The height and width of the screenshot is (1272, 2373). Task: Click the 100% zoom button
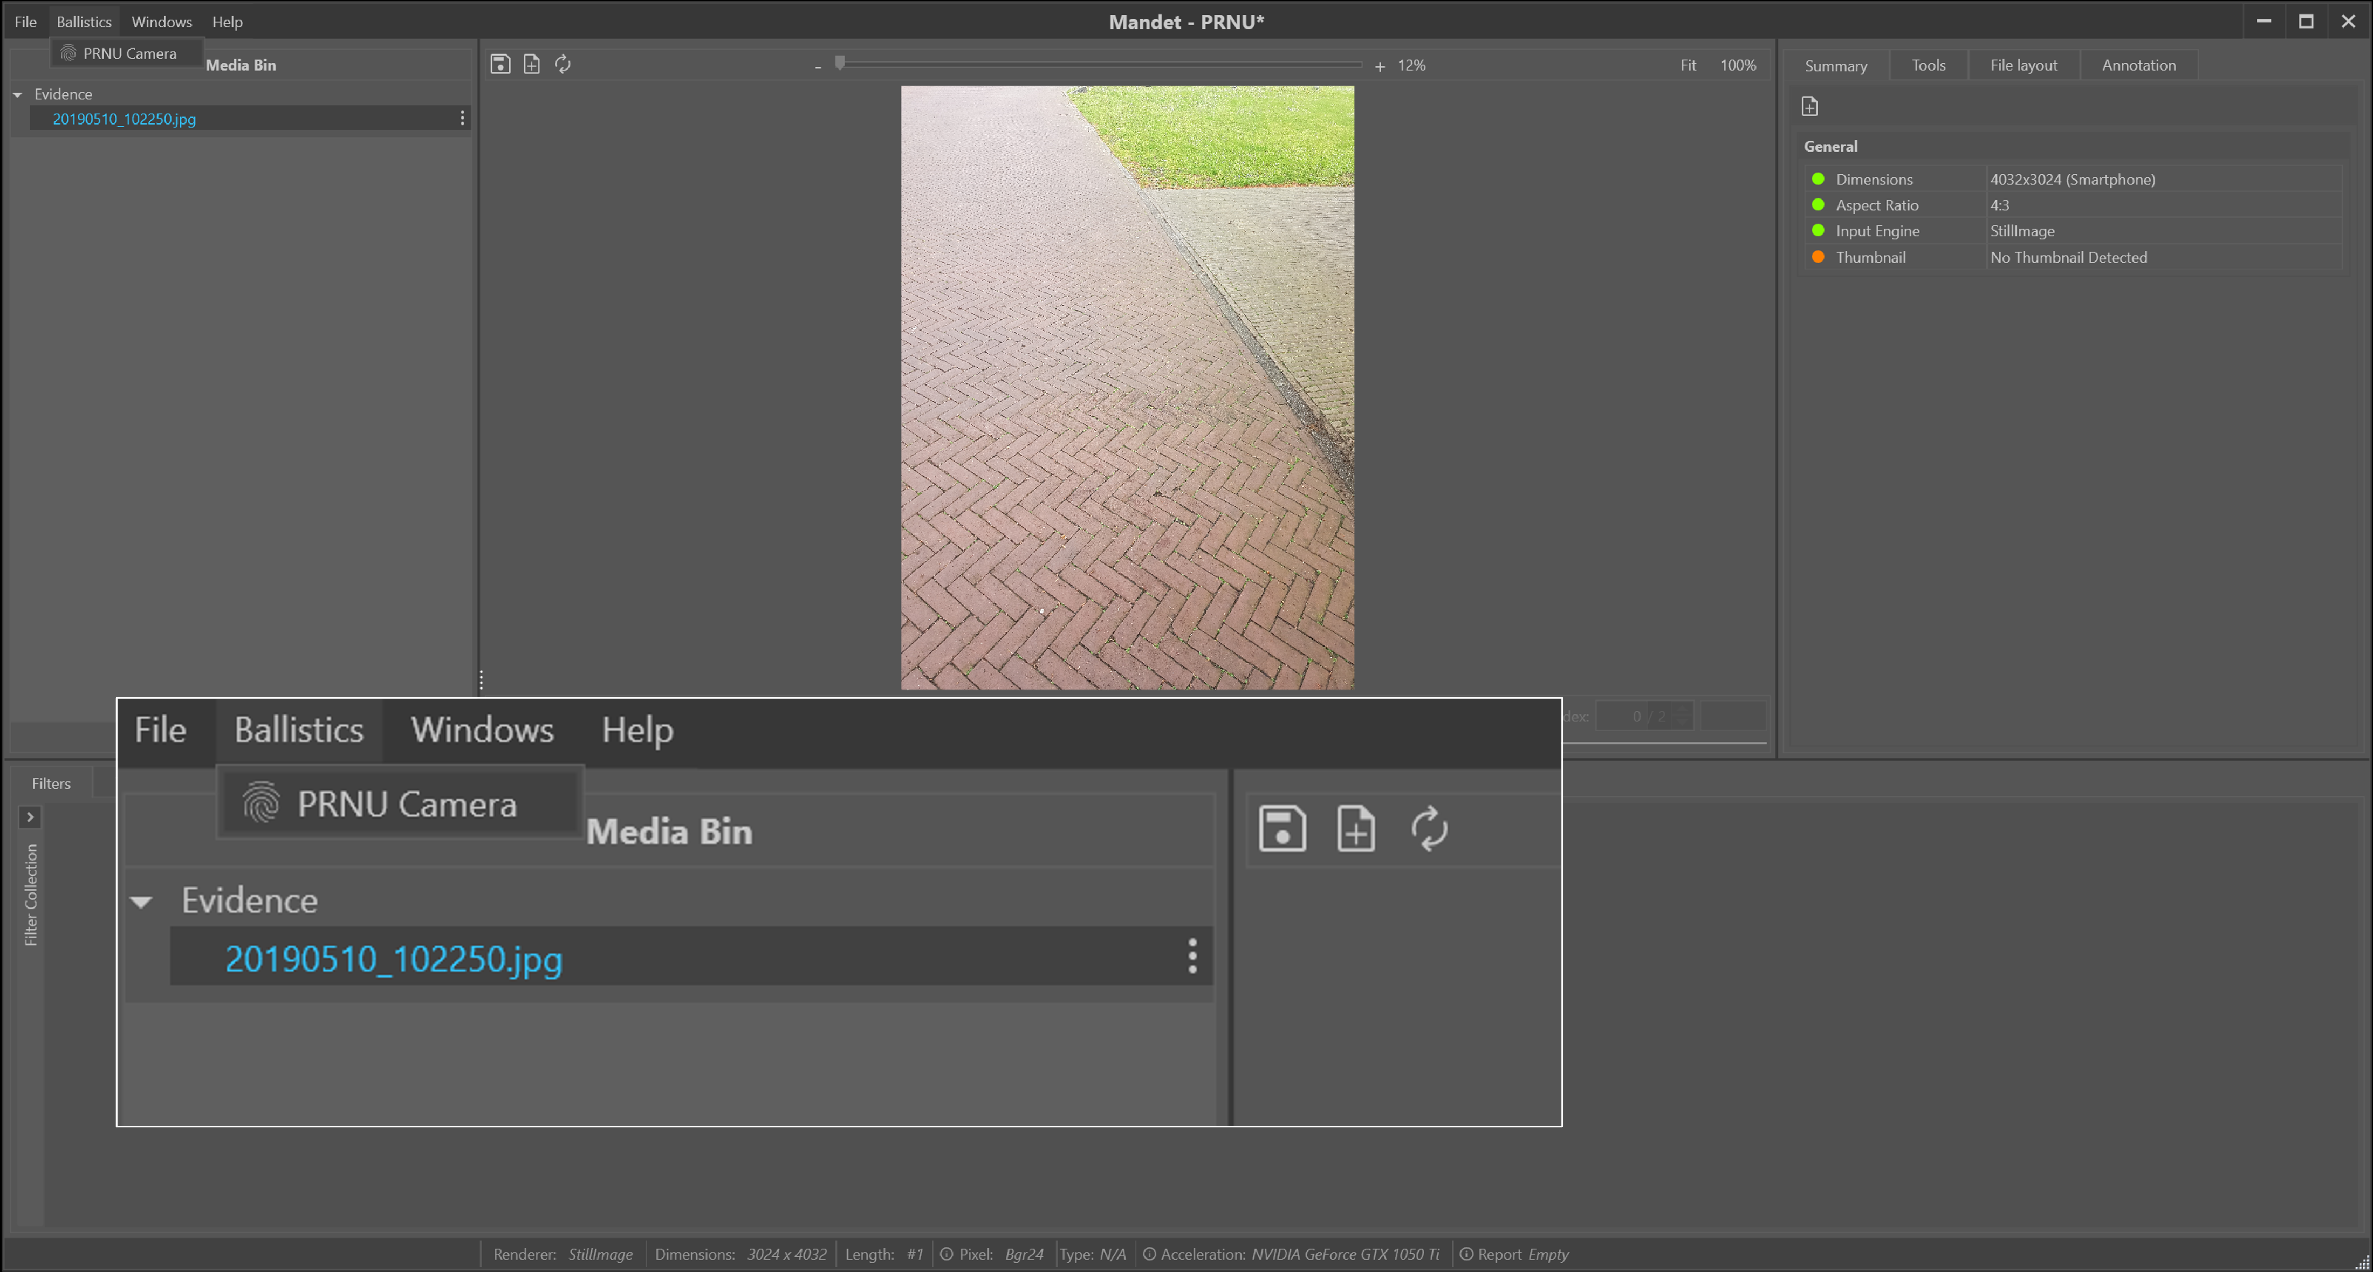pos(1737,65)
